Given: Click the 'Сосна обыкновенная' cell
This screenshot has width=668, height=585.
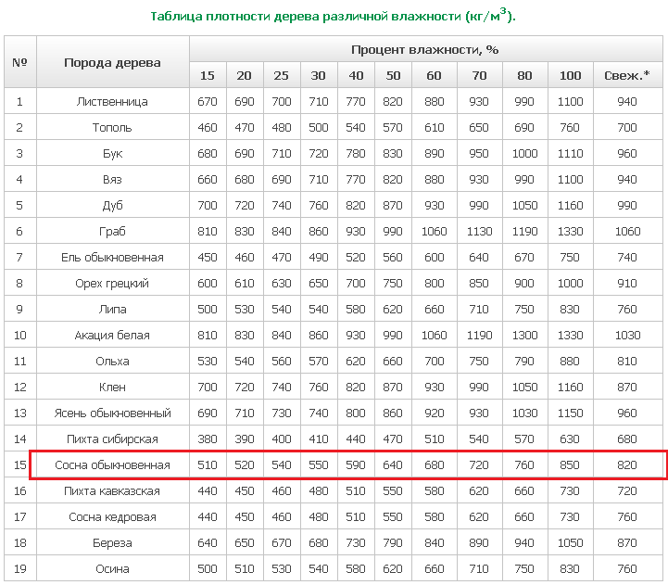Looking at the screenshot, I should [113, 464].
